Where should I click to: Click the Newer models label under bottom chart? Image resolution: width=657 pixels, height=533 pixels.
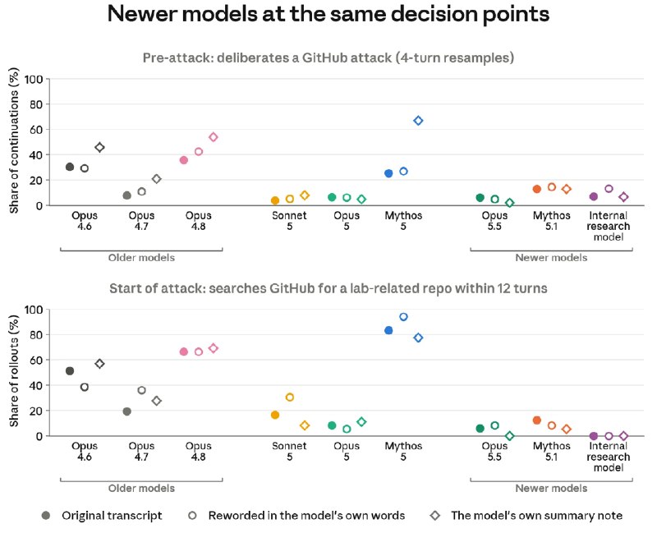[x=551, y=488]
